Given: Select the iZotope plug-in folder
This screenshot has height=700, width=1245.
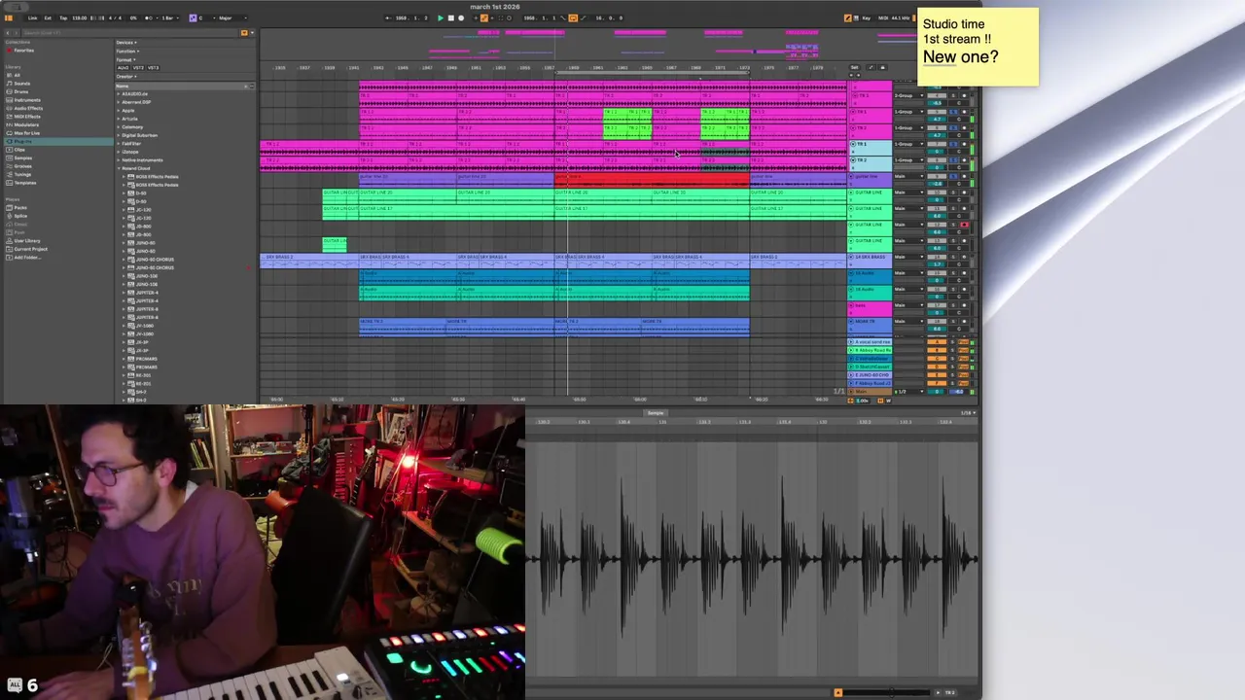Looking at the screenshot, I should pyautogui.click(x=130, y=152).
